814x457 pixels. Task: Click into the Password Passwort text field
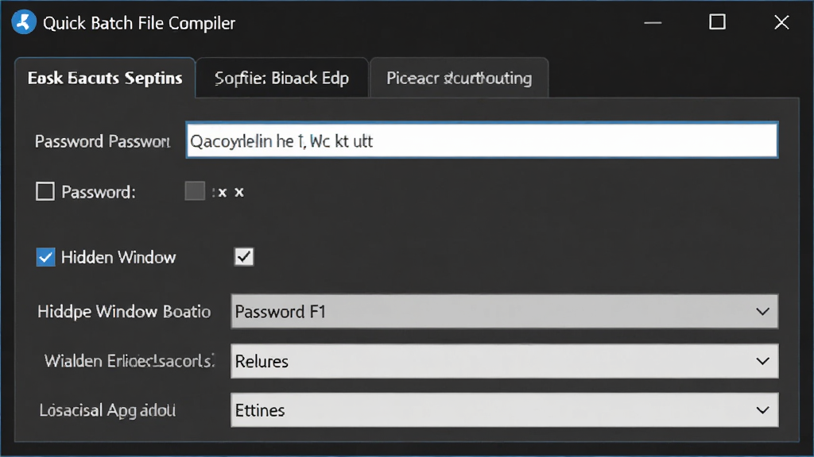482,140
